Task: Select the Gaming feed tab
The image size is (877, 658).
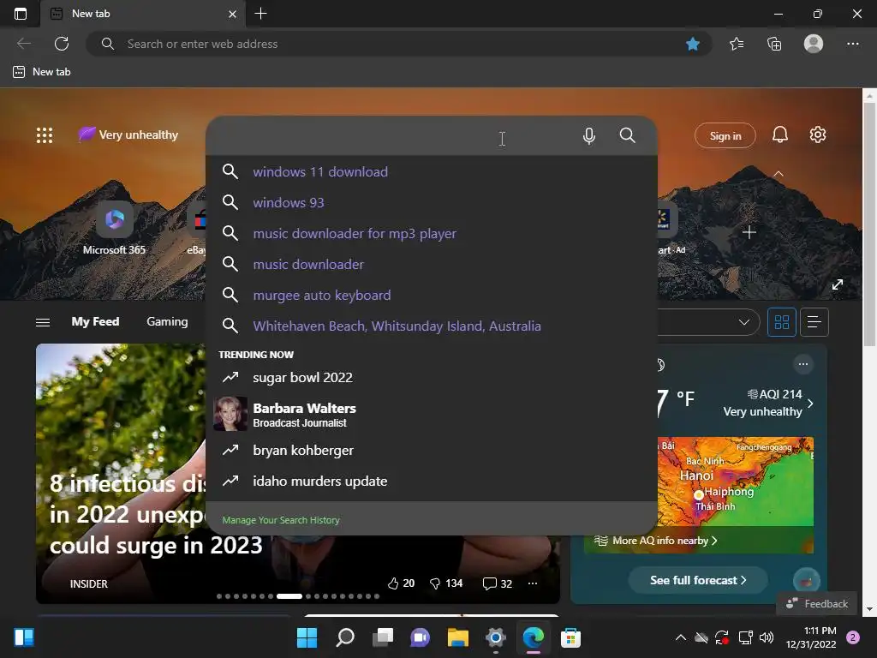Action: click(x=167, y=322)
